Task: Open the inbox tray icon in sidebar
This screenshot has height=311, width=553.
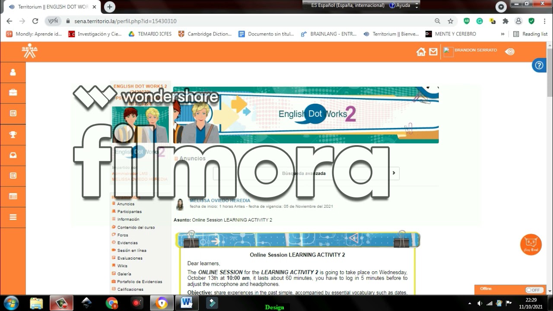Action: (13, 155)
